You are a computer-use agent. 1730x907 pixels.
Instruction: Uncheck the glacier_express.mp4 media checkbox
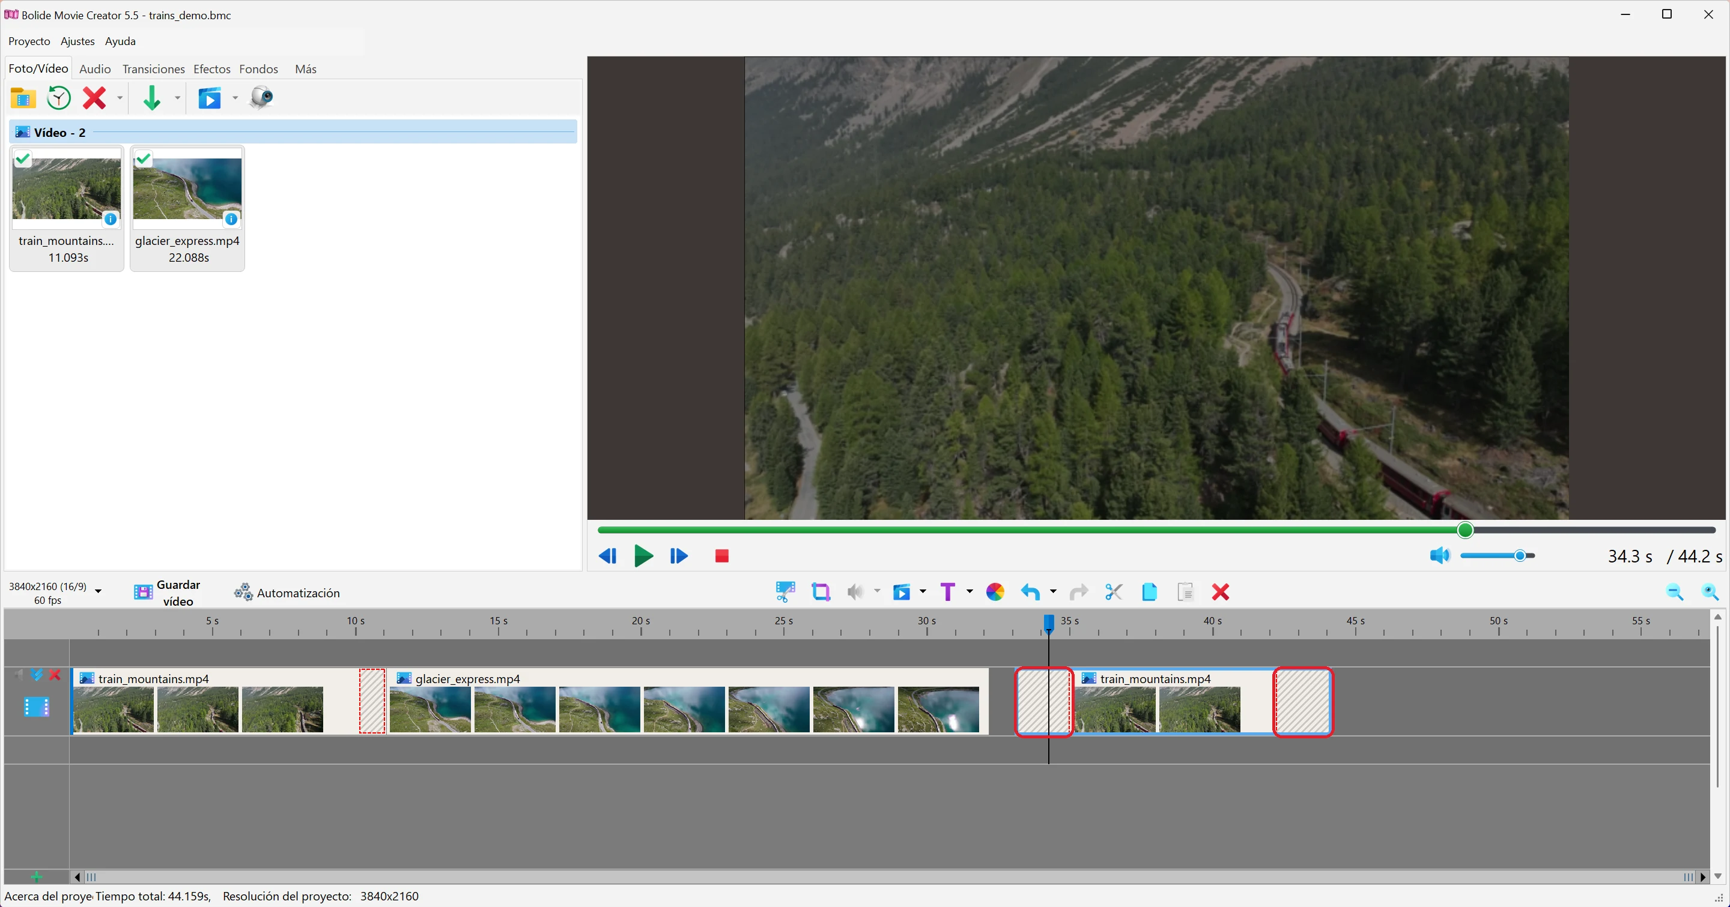tap(144, 159)
